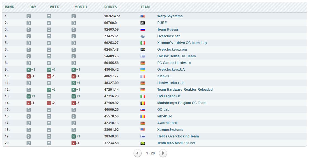Click the points value 96760.01
309x160 pixels.
coord(111,23)
